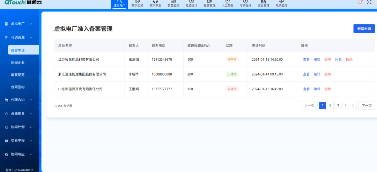Open 套餐配置 sidebar item
This screenshot has height=172, width=377.
pos(18,75)
